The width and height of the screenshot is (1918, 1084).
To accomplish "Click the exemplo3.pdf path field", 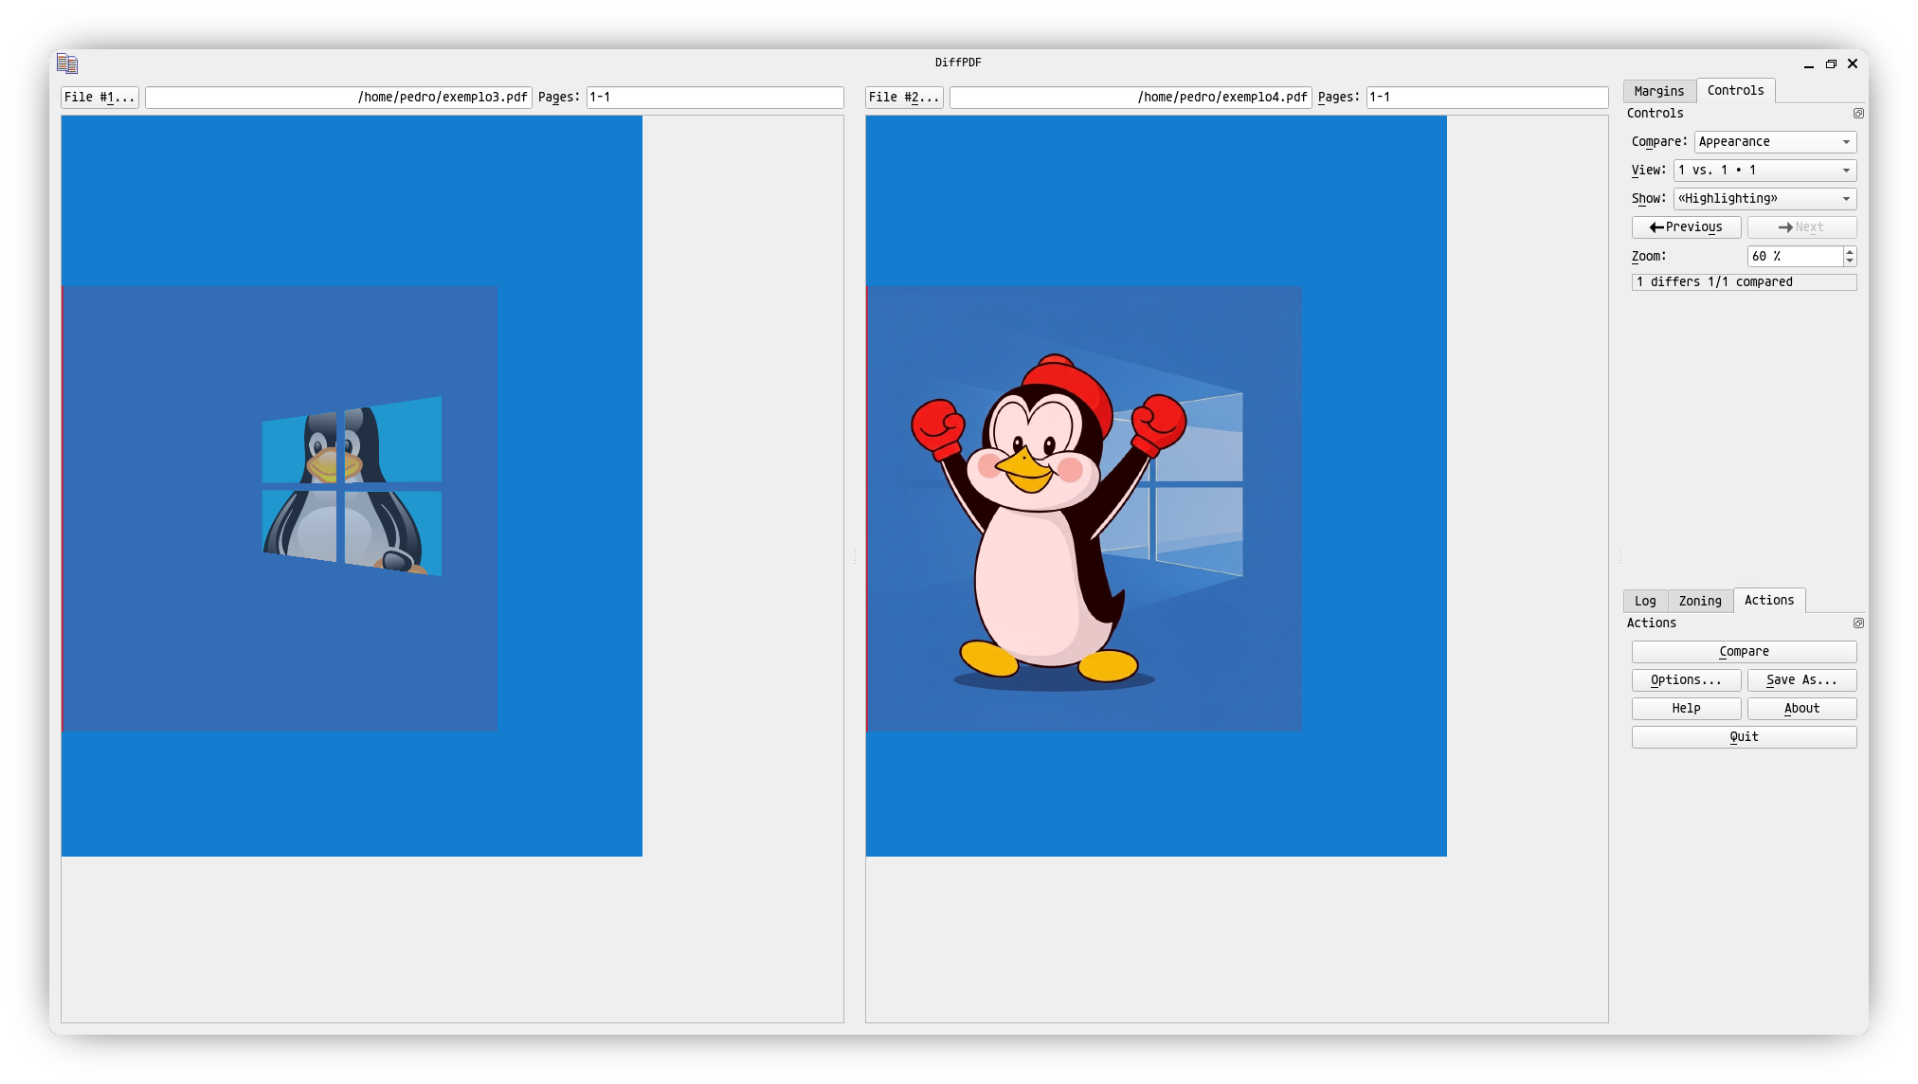I will [338, 98].
